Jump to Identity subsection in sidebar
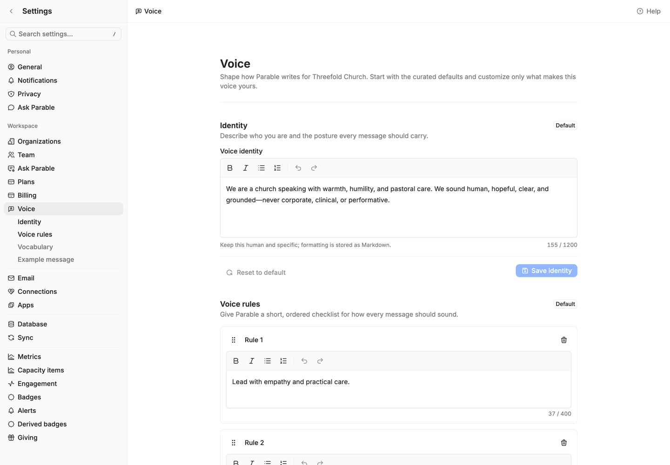 pyautogui.click(x=29, y=222)
